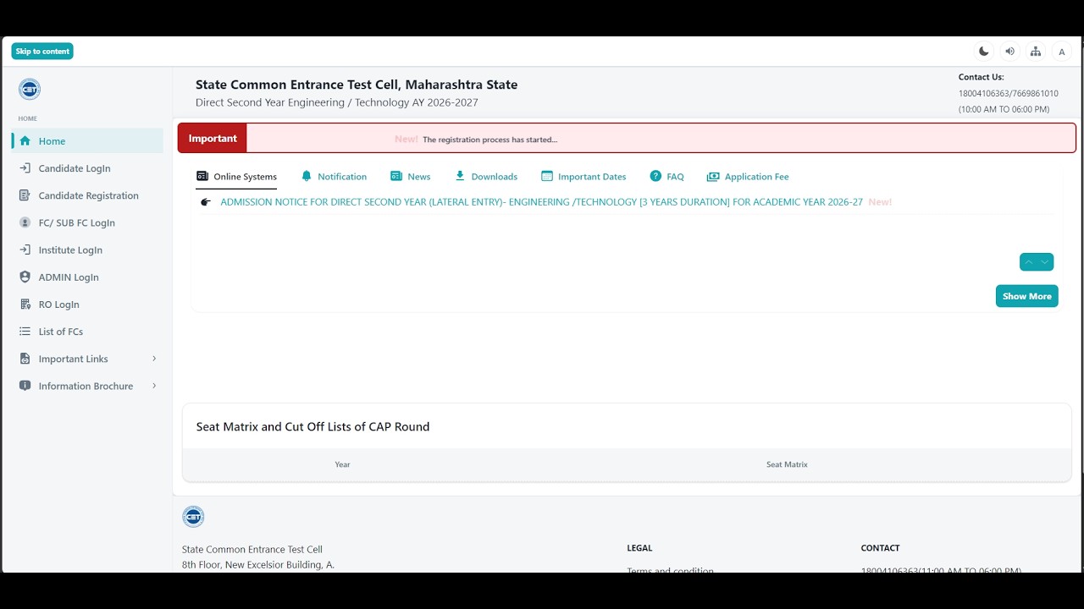The image size is (1084, 609).
Task: Open the FAQ tab
Action: click(666, 177)
